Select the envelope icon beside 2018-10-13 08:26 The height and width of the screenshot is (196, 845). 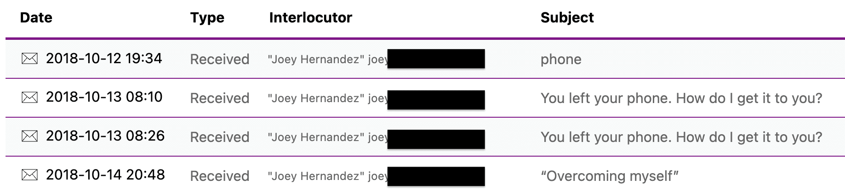tap(29, 136)
